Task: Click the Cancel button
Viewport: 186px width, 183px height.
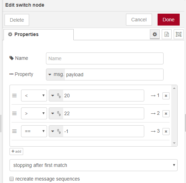Action: (139, 20)
